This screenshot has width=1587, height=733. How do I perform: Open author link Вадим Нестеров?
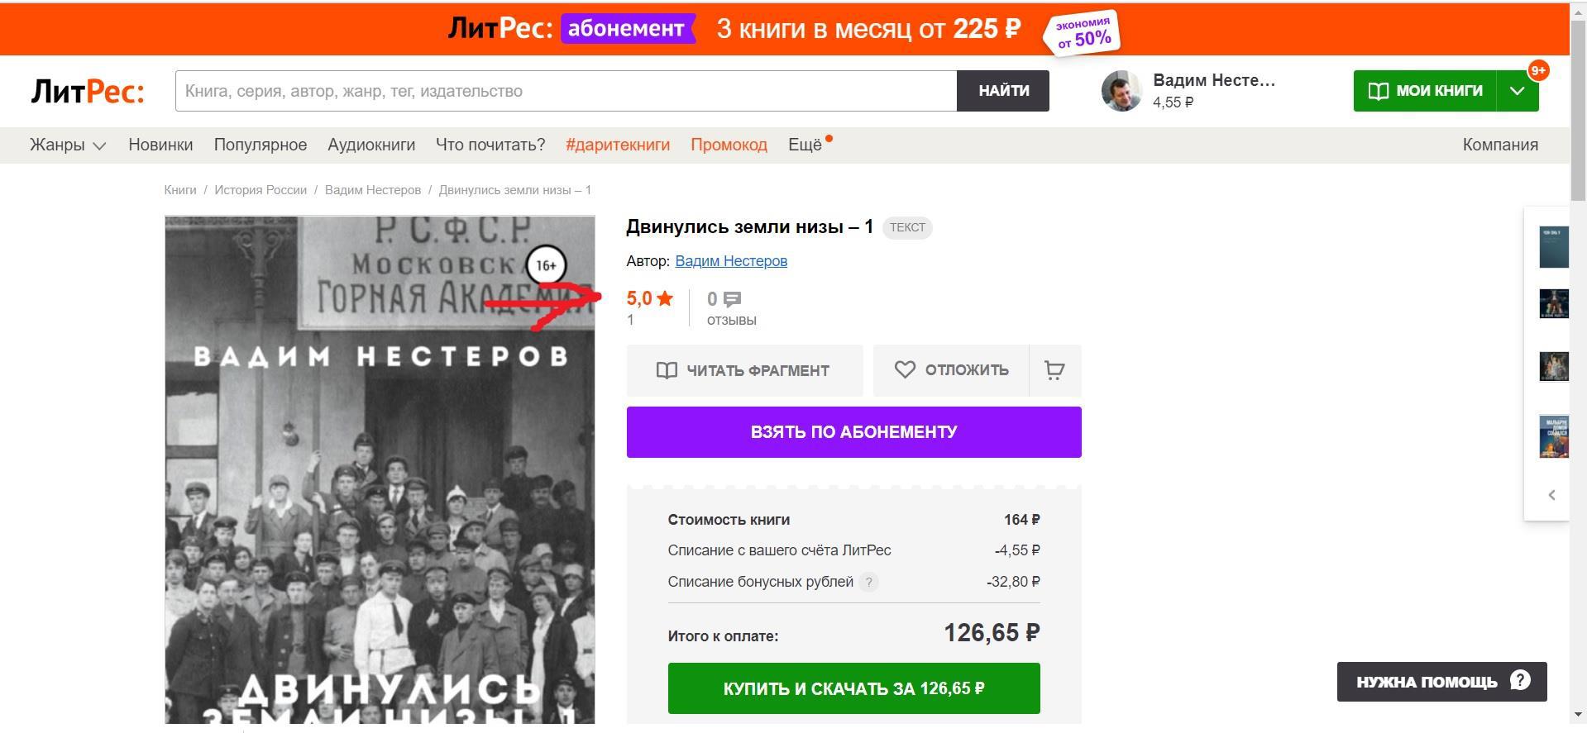pyautogui.click(x=731, y=261)
